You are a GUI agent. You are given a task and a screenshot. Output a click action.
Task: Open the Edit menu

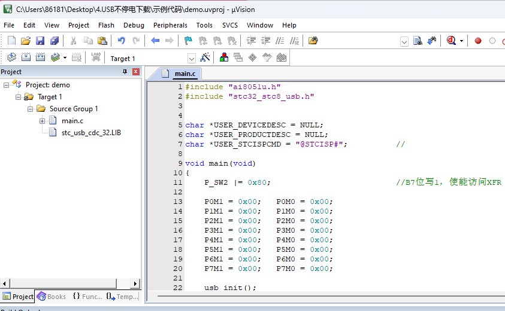pos(29,25)
